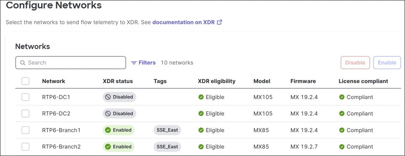Click the Compliant green check for RTP6-Branch1
Image resolution: width=405 pixels, height=156 pixels.
[342, 130]
